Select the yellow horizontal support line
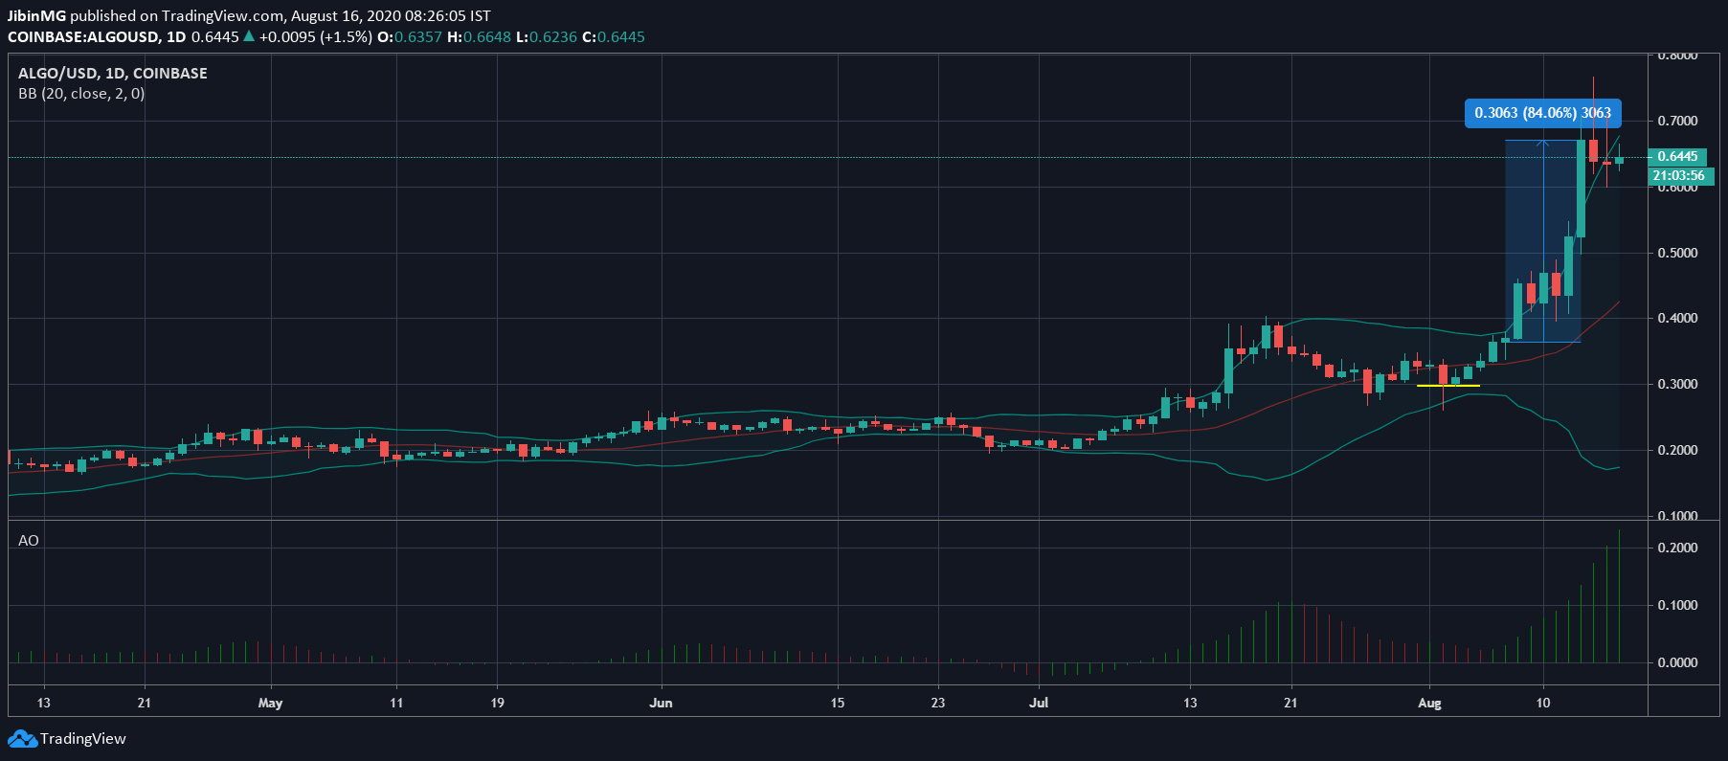Image resolution: width=1728 pixels, height=761 pixels. click(x=1447, y=386)
